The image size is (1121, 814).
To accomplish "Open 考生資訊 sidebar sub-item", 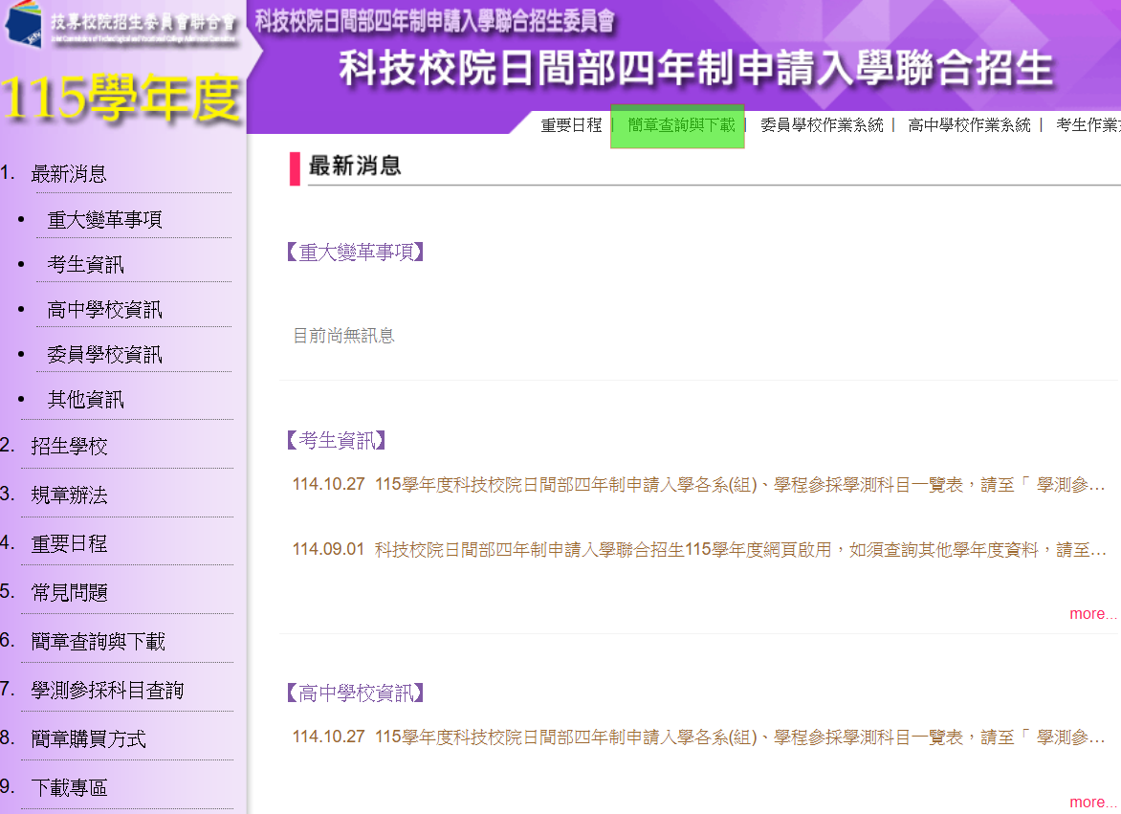I will pos(86,265).
